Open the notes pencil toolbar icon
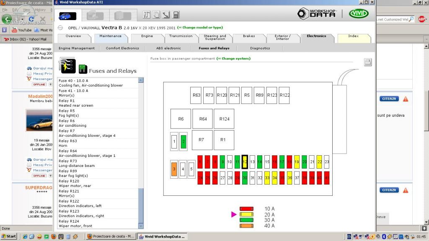The image size is (429, 241). pos(166,15)
